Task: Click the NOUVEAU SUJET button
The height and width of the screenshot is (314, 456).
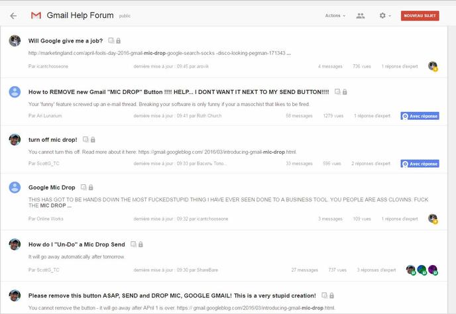Action: 420,16
